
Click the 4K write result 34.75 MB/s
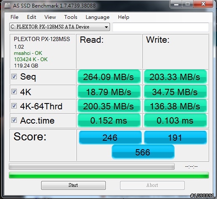click(x=175, y=92)
